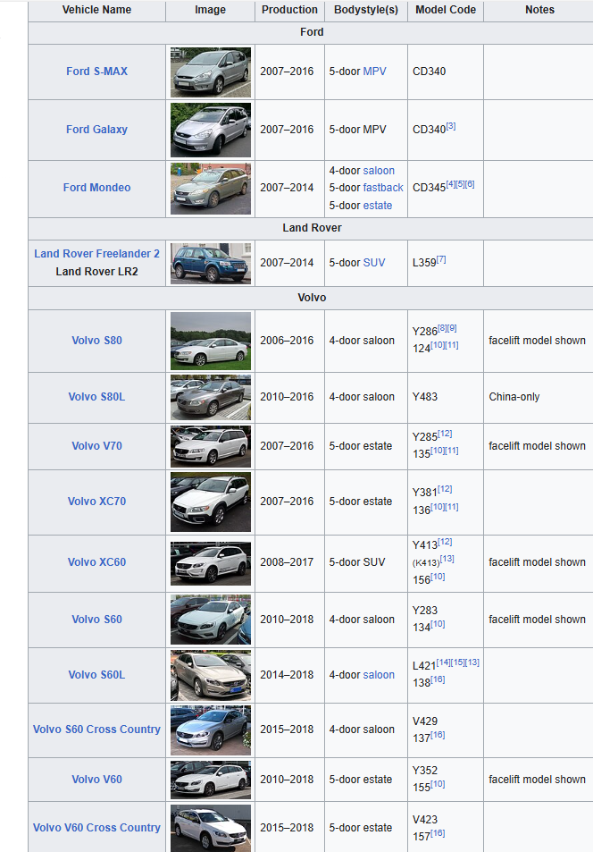Open the Land Rover Freelander 2 link
This screenshot has height=852, width=593.
96,254
